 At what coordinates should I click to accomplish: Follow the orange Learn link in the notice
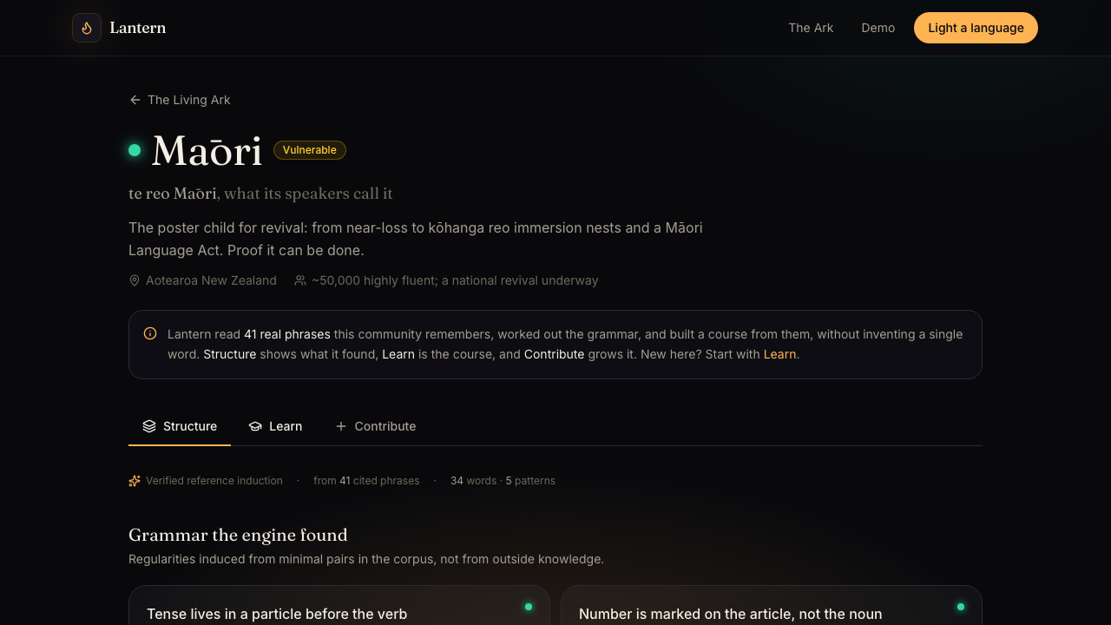click(x=779, y=354)
